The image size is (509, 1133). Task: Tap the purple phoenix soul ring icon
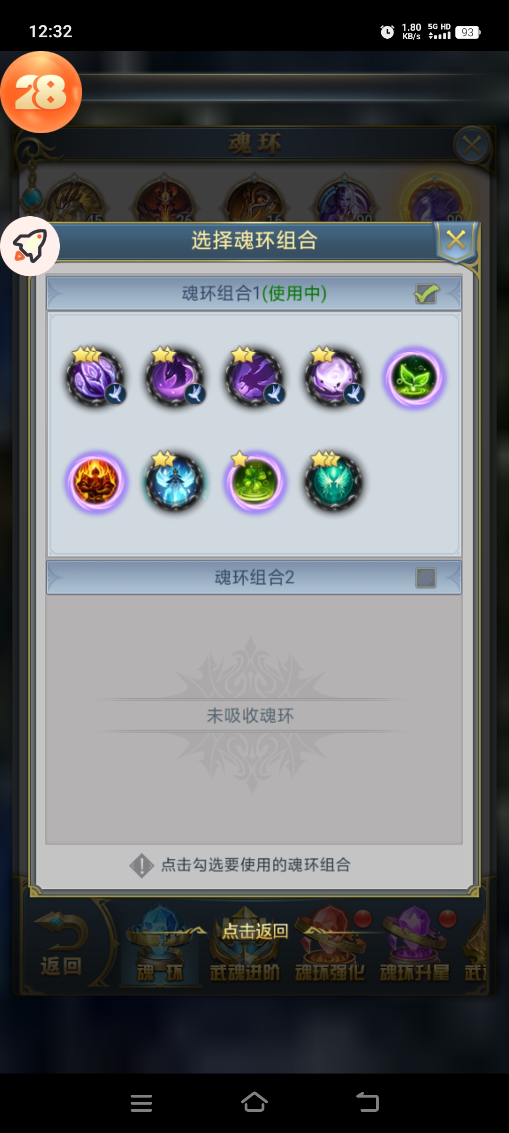(x=175, y=378)
